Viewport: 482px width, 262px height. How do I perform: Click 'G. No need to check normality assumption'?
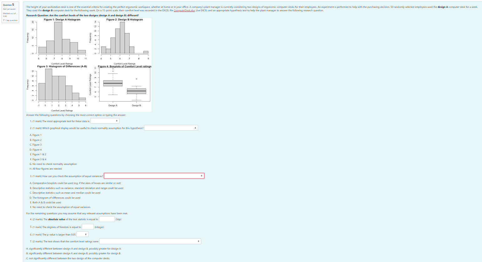tap(53, 164)
